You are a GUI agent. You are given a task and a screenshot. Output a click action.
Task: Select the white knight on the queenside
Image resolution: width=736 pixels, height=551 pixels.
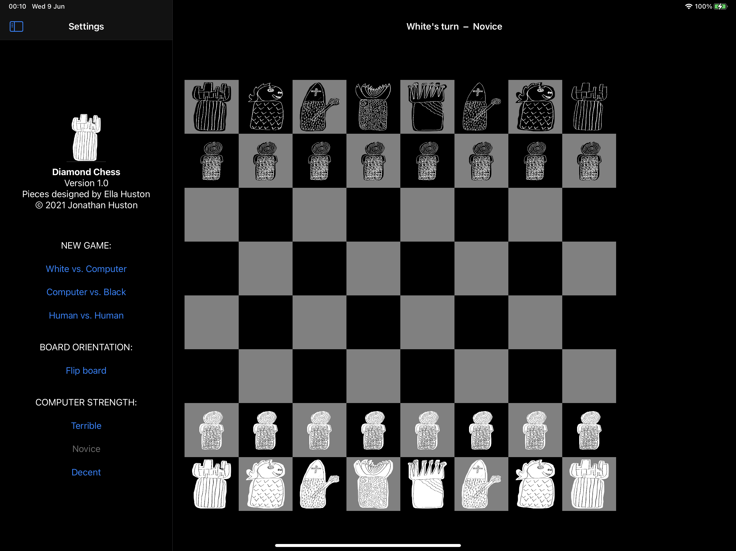(x=266, y=484)
